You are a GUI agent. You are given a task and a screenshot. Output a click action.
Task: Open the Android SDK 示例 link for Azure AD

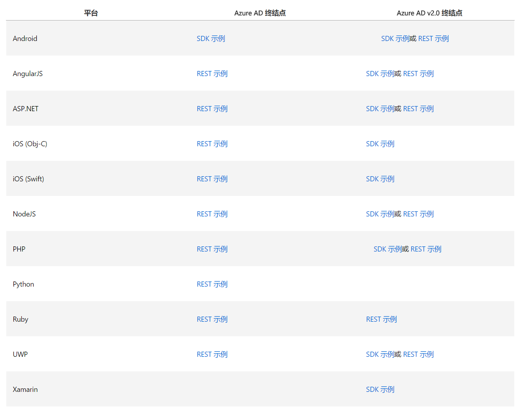point(211,39)
